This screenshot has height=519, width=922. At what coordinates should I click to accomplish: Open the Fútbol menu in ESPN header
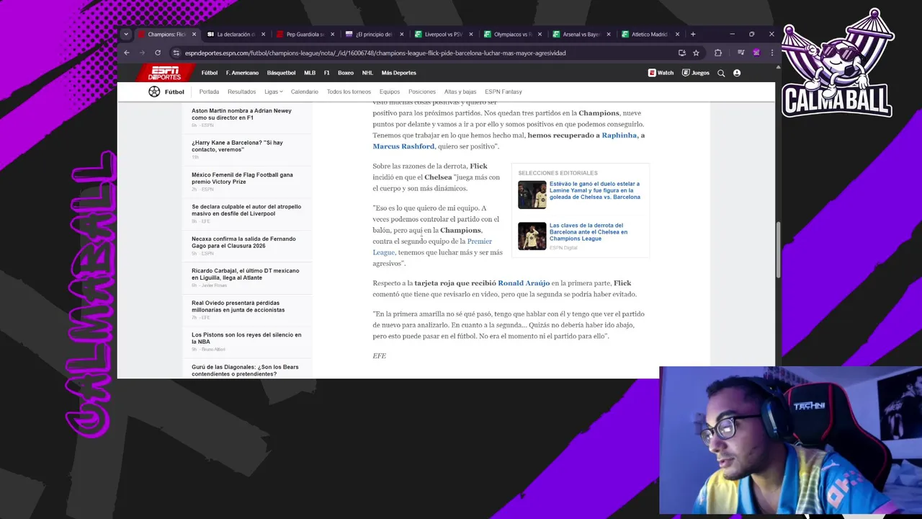coord(210,73)
